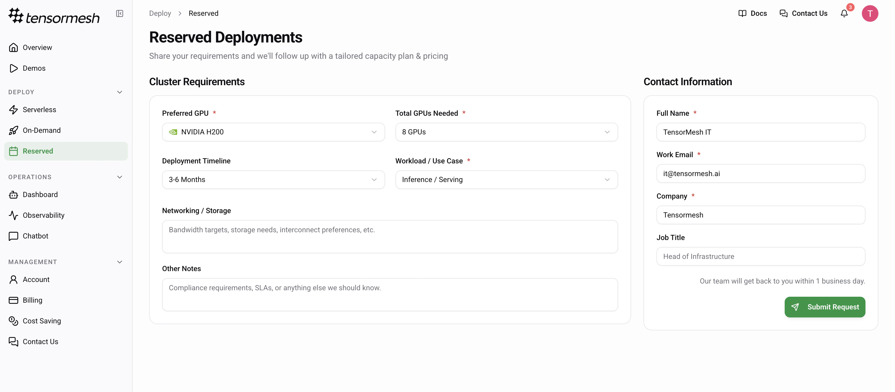Click Contact Us in sidebar

pyautogui.click(x=66, y=342)
